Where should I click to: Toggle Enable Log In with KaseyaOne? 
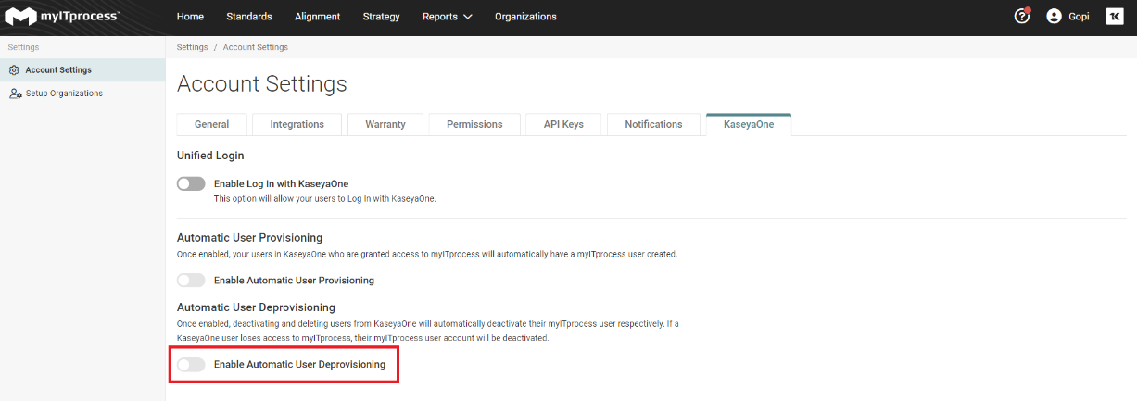click(191, 183)
